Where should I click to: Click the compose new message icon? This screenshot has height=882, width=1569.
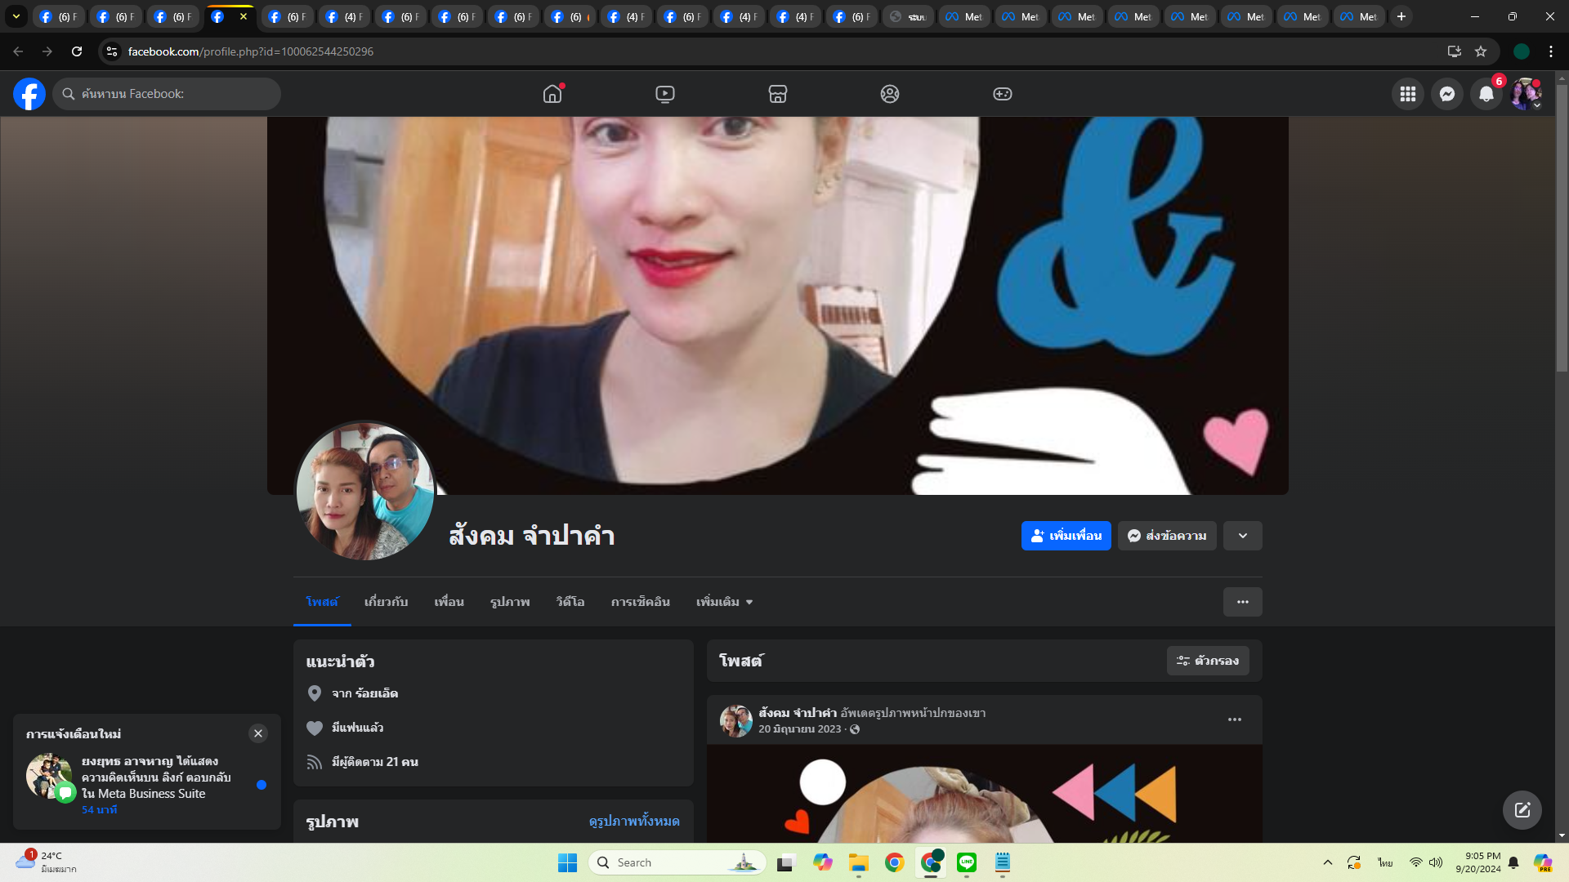(1522, 809)
